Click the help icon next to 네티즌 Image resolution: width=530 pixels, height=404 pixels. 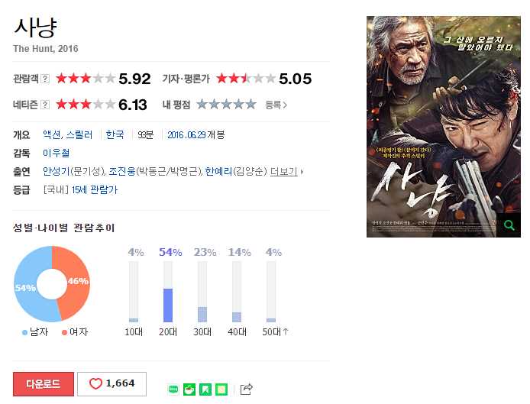click(x=45, y=105)
